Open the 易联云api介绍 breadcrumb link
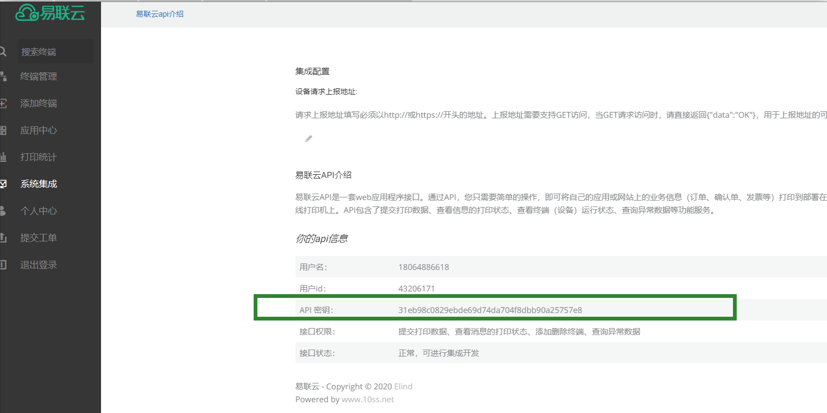Image resolution: width=827 pixels, height=413 pixels. [x=160, y=14]
